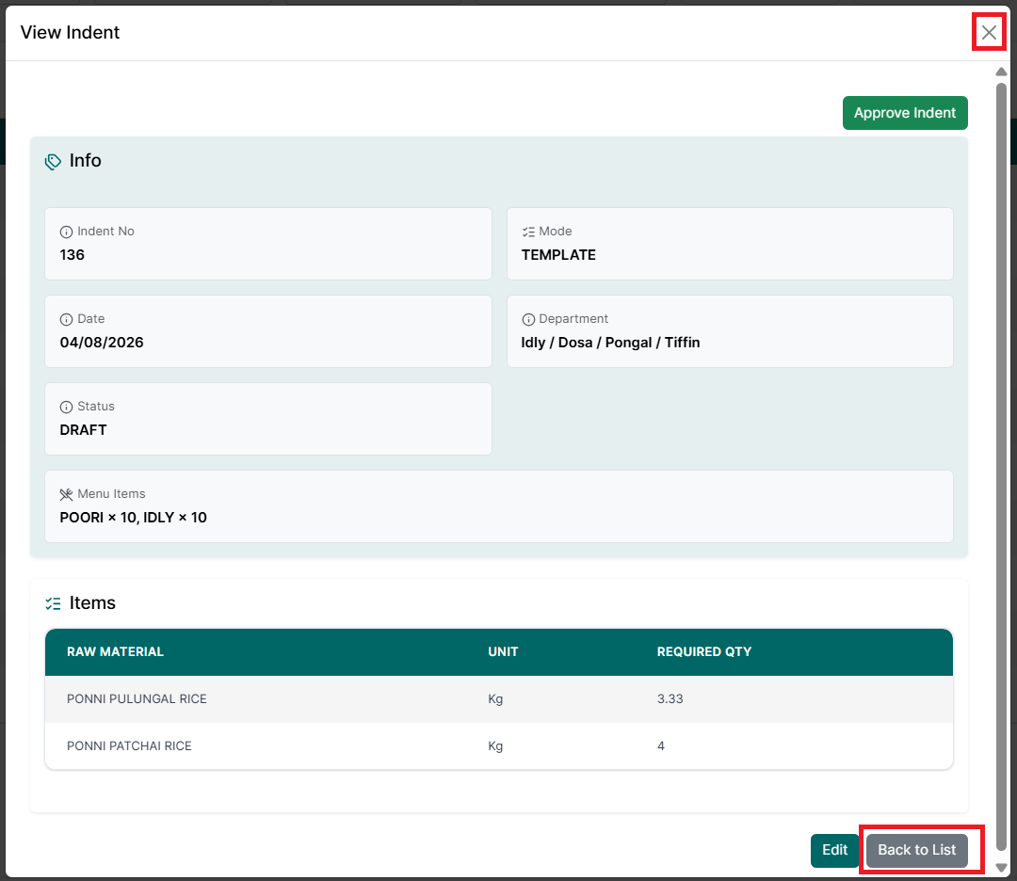Click the RAW MATERIAL column header
This screenshot has height=881, width=1017.
click(x=115, y=651)
